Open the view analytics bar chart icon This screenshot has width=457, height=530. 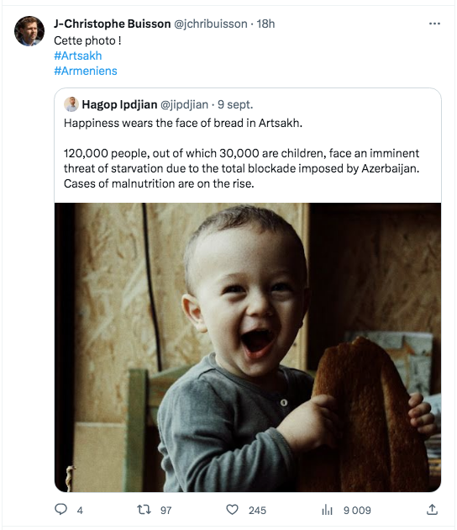tap(327, 509)
